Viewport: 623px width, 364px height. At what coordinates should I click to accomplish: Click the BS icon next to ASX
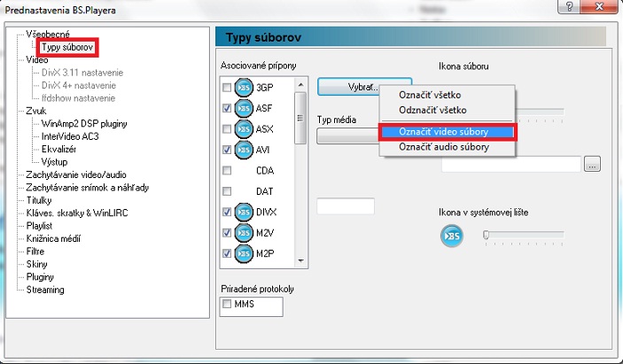[244, 129]
